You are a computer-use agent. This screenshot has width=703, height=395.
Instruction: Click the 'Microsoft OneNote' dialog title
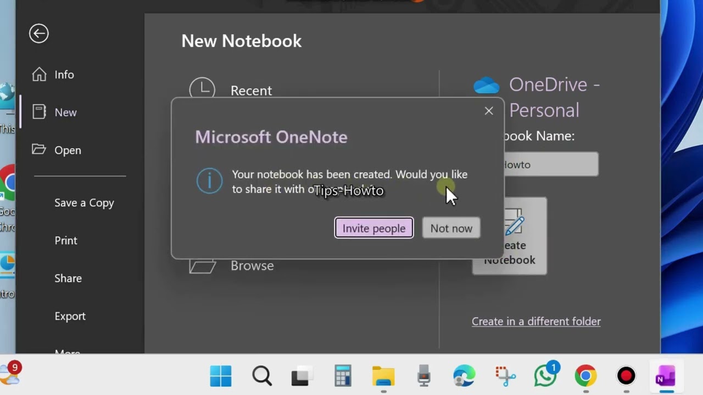point(271,137)
